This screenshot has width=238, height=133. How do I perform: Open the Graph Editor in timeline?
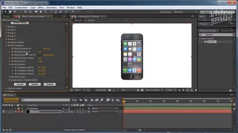coord(118,100)
